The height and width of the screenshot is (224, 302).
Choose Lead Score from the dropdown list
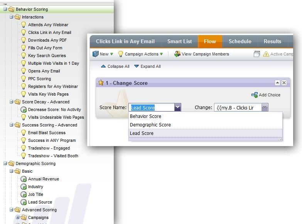205,133
